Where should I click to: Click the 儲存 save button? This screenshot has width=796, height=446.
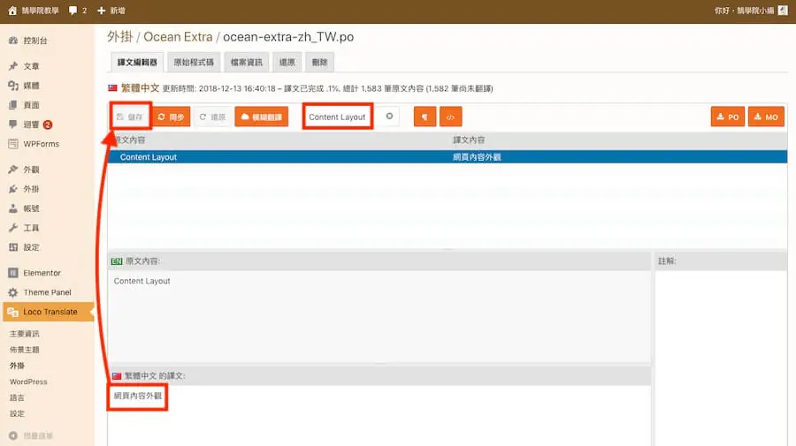130,117
